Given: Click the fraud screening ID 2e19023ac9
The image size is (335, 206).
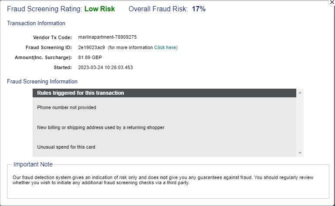Looking at the screenshot, I should (x=91, y=47).
